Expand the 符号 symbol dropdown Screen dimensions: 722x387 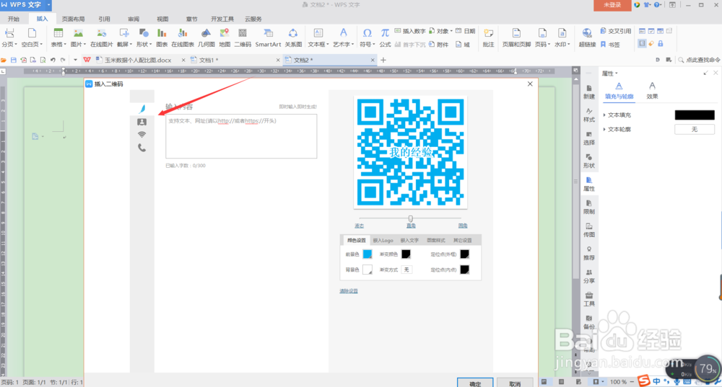click(367, 44)
